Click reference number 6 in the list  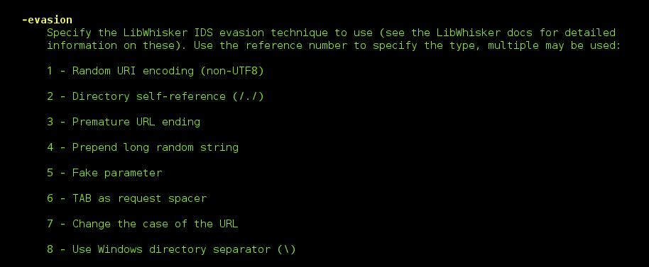[x=50, y=198]
